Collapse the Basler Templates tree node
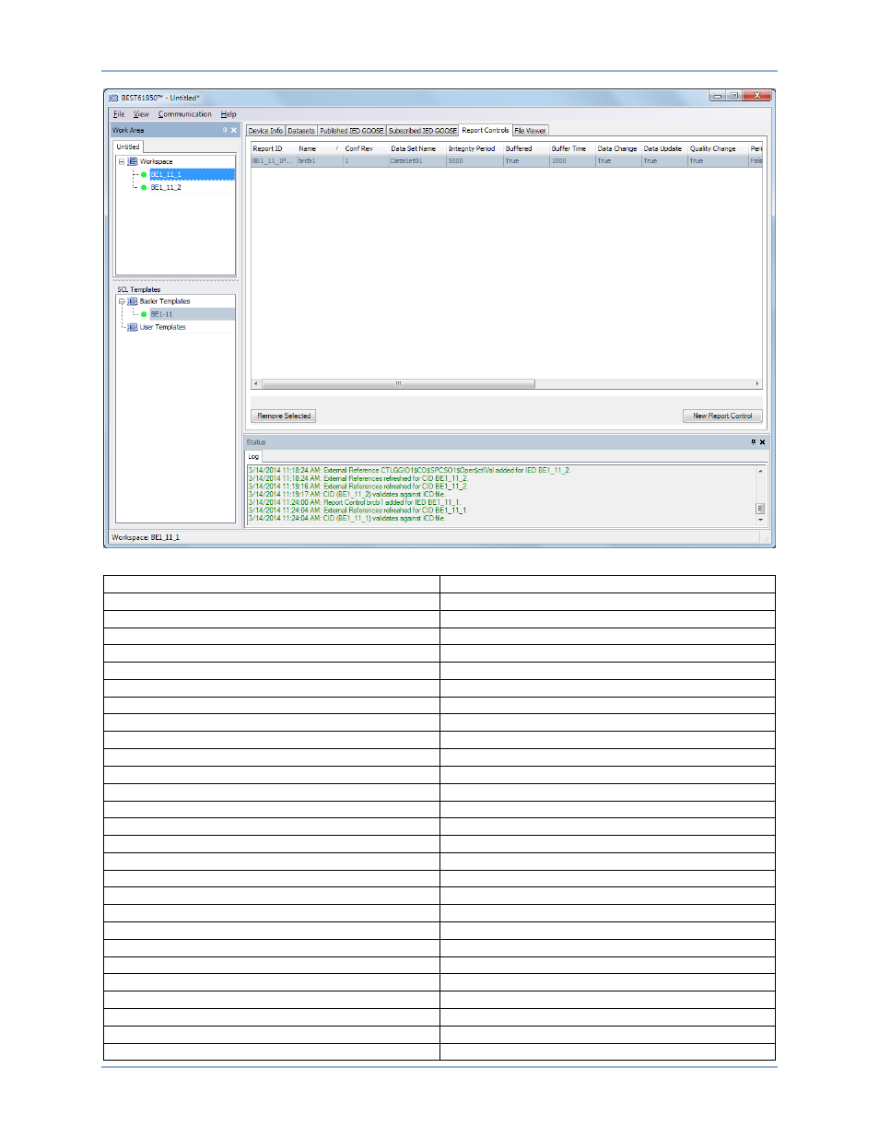This screenshot has height=1138, width=879. tap(122, 301)
